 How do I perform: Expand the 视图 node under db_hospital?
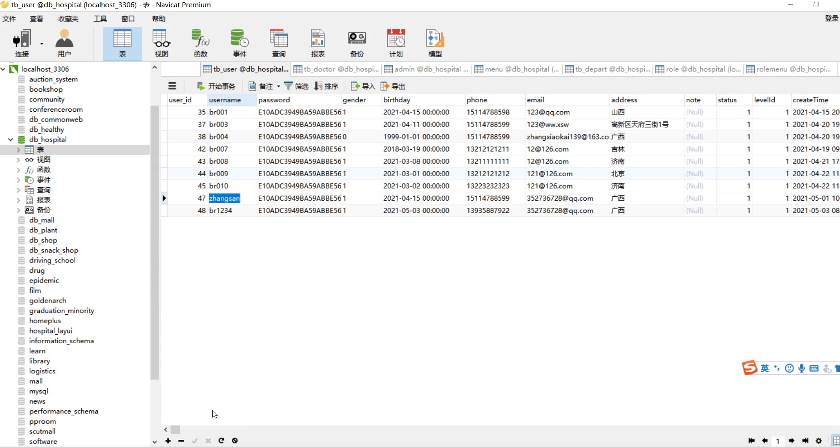point(18,160)
